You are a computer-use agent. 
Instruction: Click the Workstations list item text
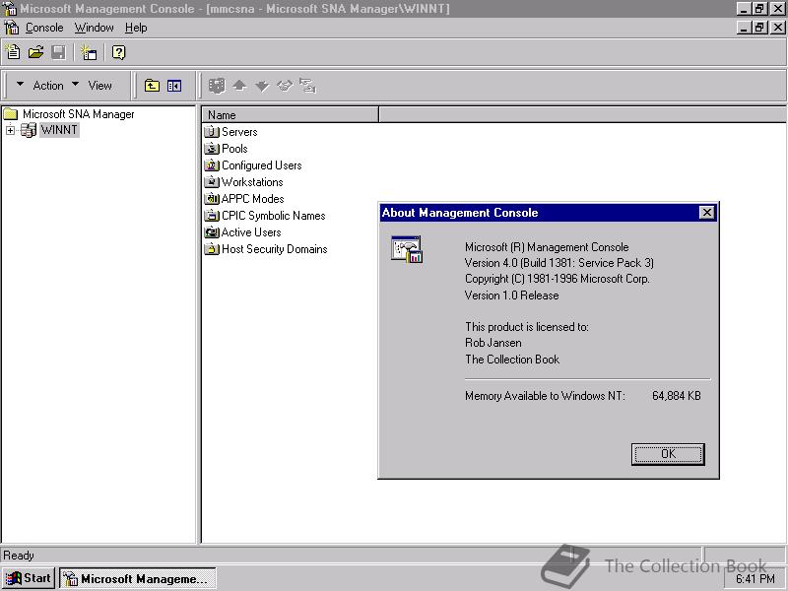pyautogui.click(x=252, y=182)
